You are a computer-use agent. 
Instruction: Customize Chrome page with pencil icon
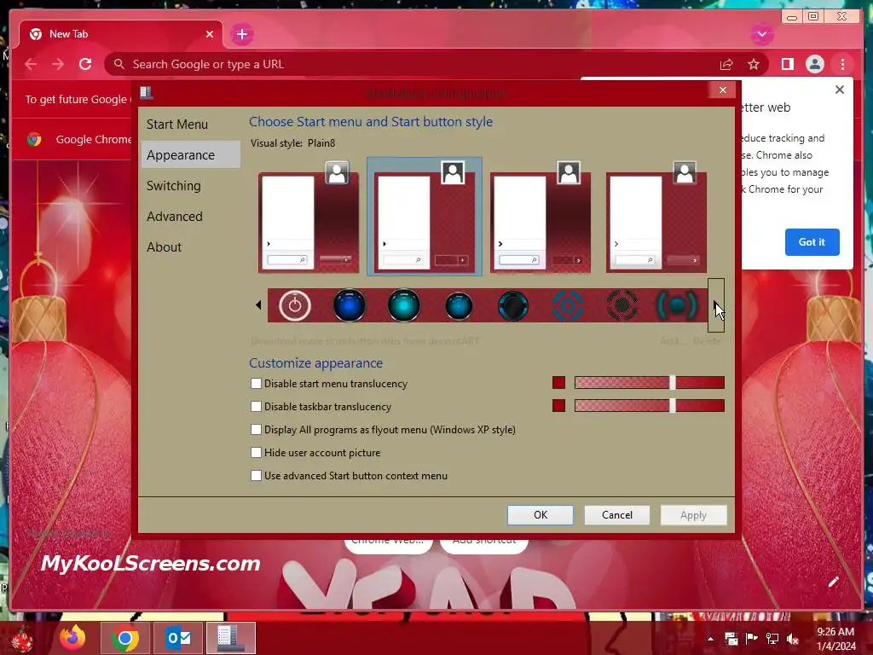[x=833, y=582]
